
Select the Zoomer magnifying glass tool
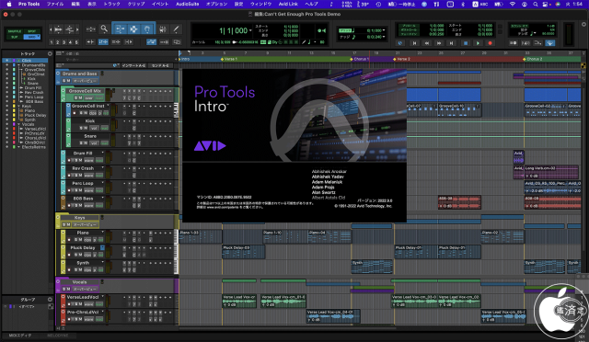104,28
